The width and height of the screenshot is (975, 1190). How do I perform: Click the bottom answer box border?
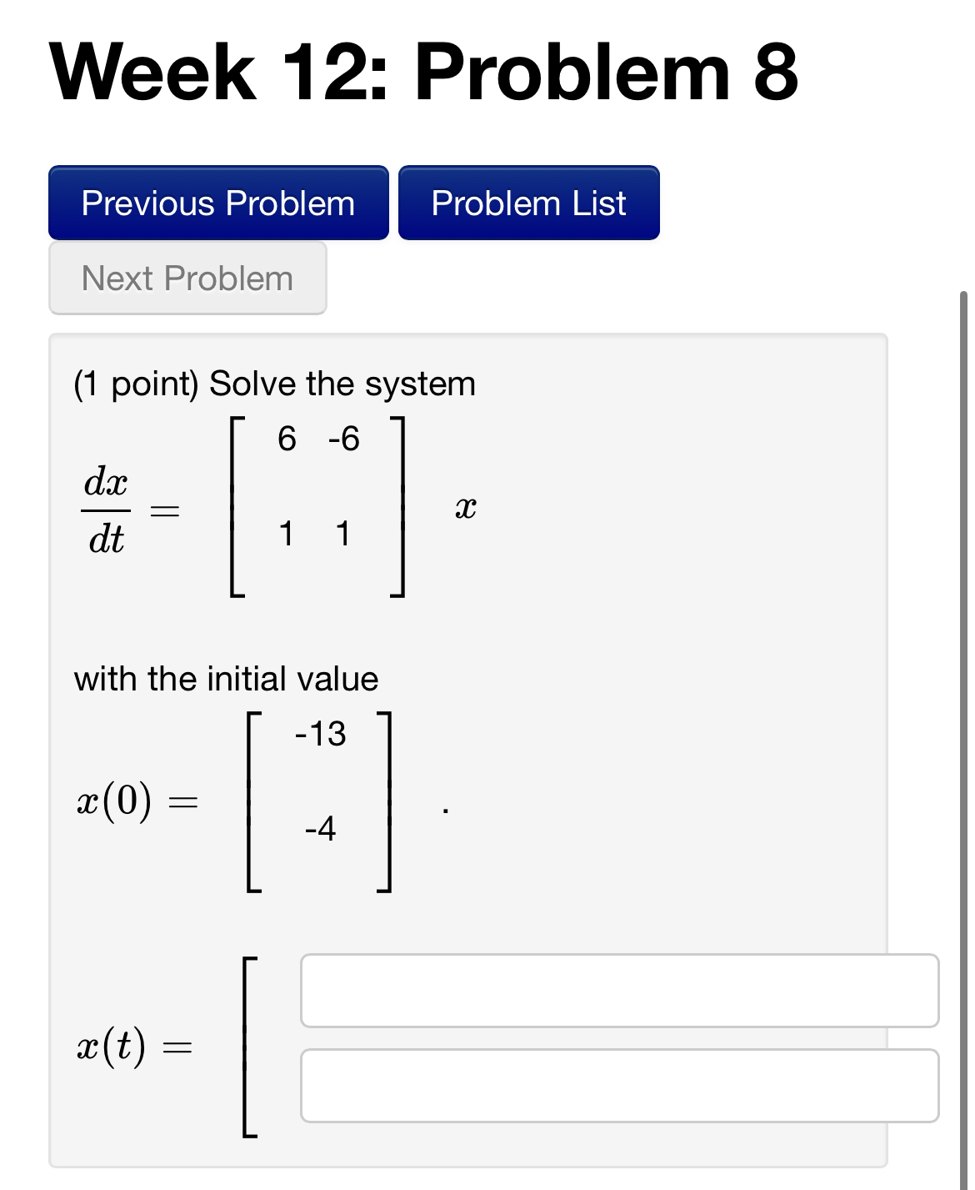point(620,1117)
